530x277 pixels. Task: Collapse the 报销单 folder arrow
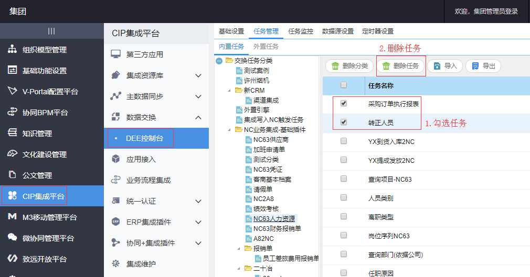coord(239,248)
